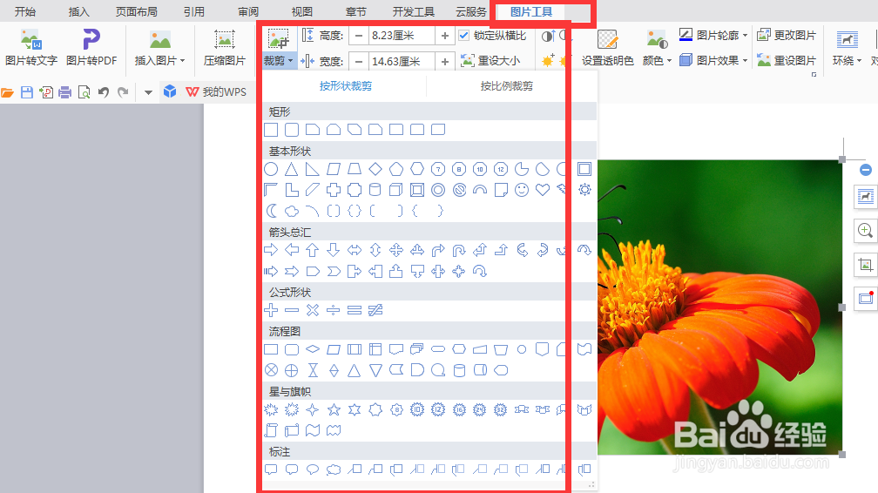This screenshot has width=878, height=493.
Task: Choose the moon shape
Action: coord(271,211)
